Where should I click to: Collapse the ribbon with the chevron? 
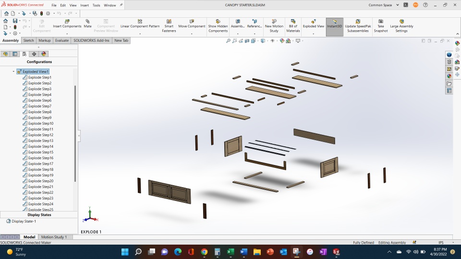(x=458, y=34)
